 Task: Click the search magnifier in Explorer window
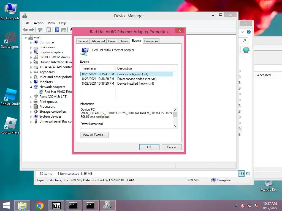coord(245,40)
